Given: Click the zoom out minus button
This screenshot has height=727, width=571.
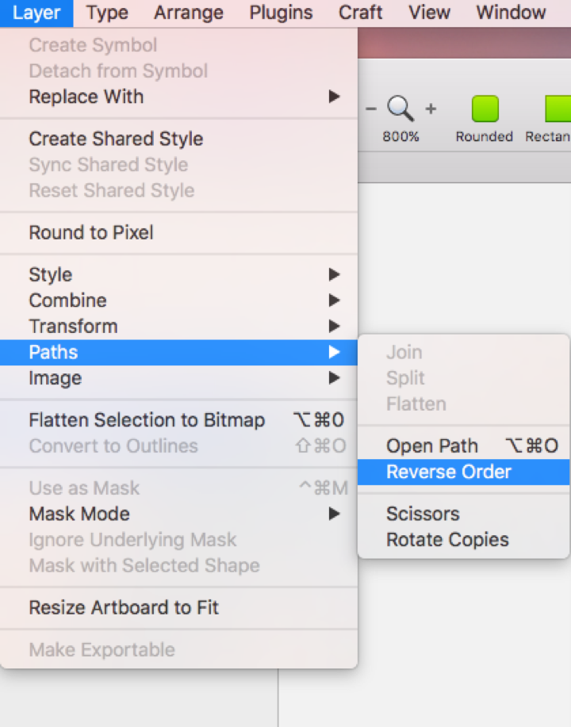Looking at the screenshot, I should (x=371, y=109).
